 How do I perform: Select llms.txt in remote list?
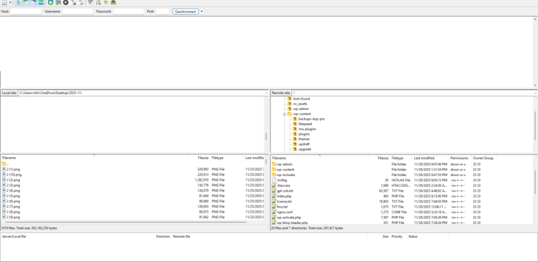pos(282,207)
